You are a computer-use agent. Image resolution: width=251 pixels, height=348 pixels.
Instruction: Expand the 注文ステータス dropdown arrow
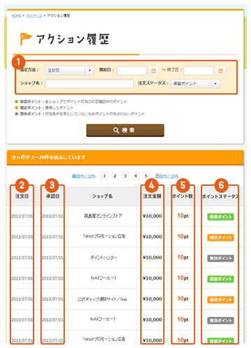point(215,84)
